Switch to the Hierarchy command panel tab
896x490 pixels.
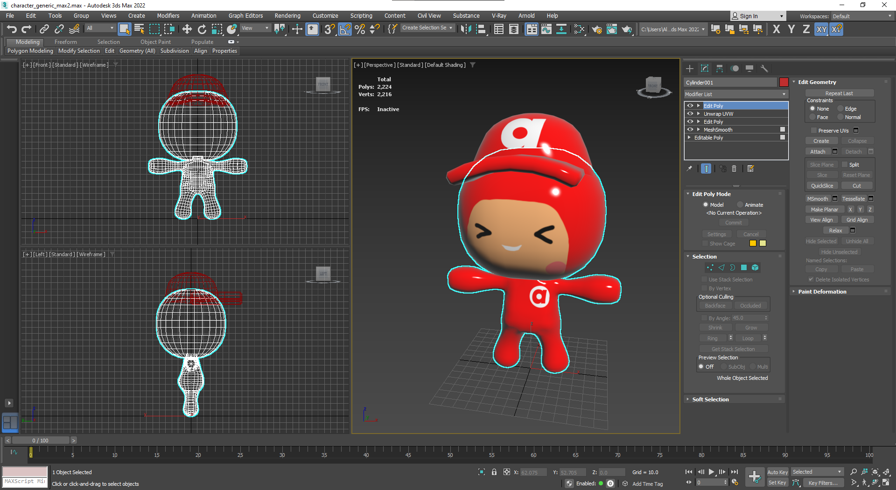(720, 69)
